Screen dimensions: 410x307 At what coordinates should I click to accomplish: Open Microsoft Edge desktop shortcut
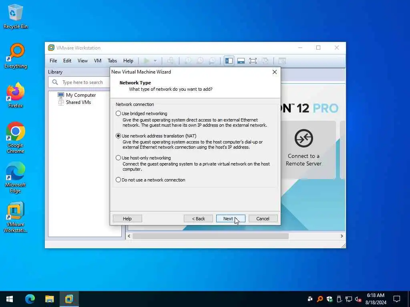16,177
